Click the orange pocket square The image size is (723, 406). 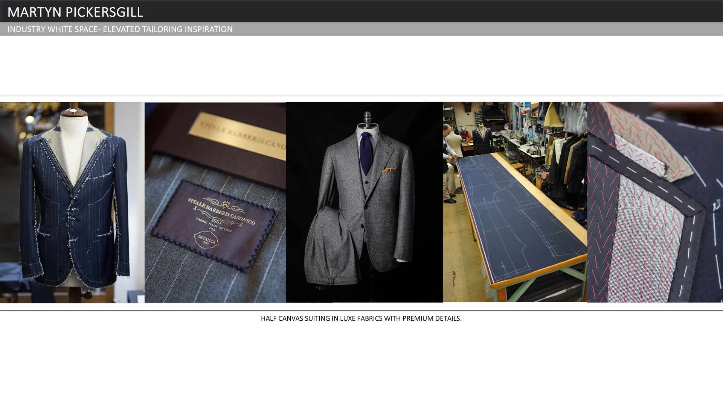(389, 170)
